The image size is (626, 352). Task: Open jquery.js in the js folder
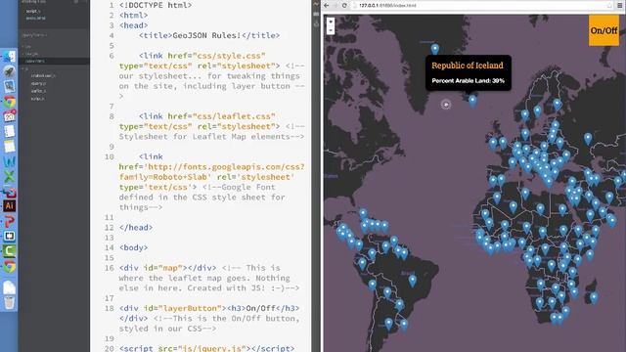coord(38,83)
